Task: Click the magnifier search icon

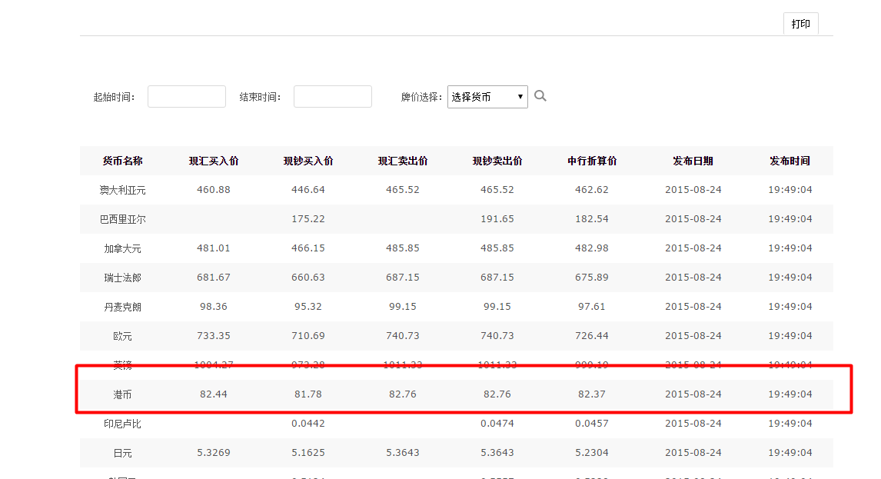Action: click(x=540, y=96)
